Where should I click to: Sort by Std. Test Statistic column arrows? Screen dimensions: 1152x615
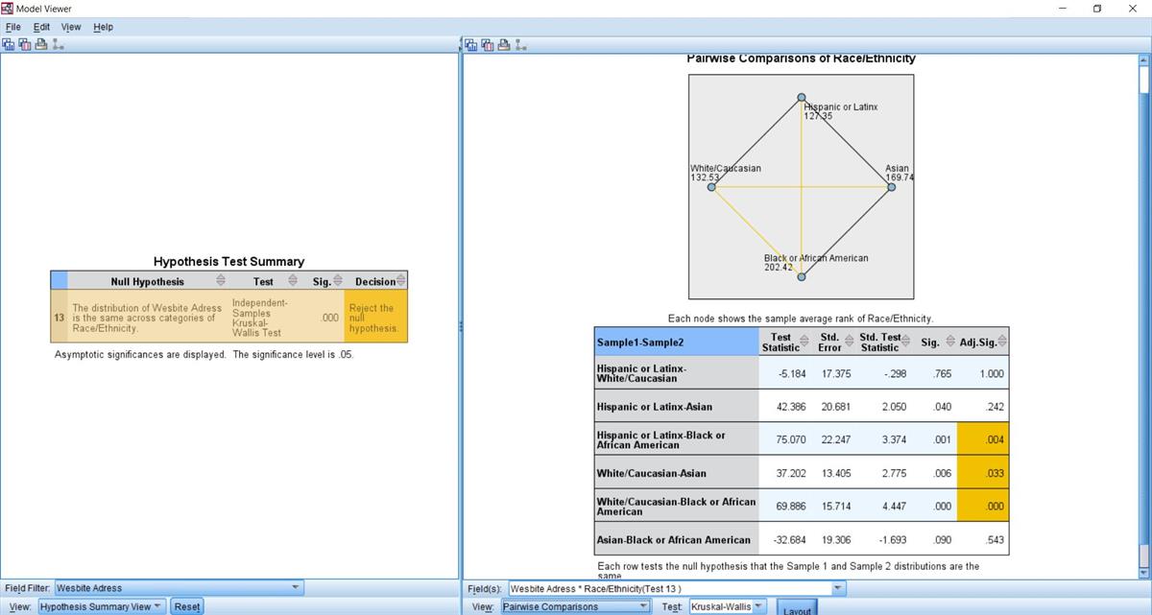click(x=907, y=342)
